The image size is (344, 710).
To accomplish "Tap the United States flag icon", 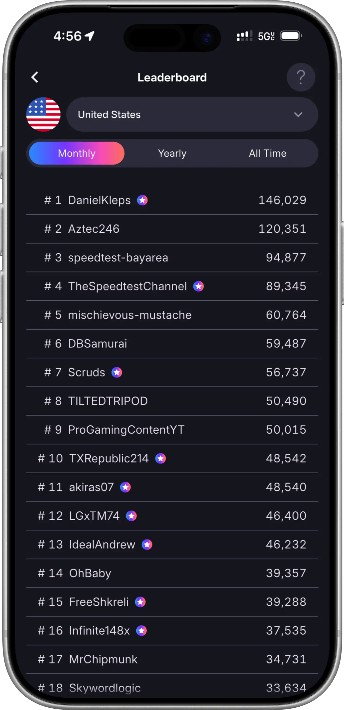I will tap(43, 114).
